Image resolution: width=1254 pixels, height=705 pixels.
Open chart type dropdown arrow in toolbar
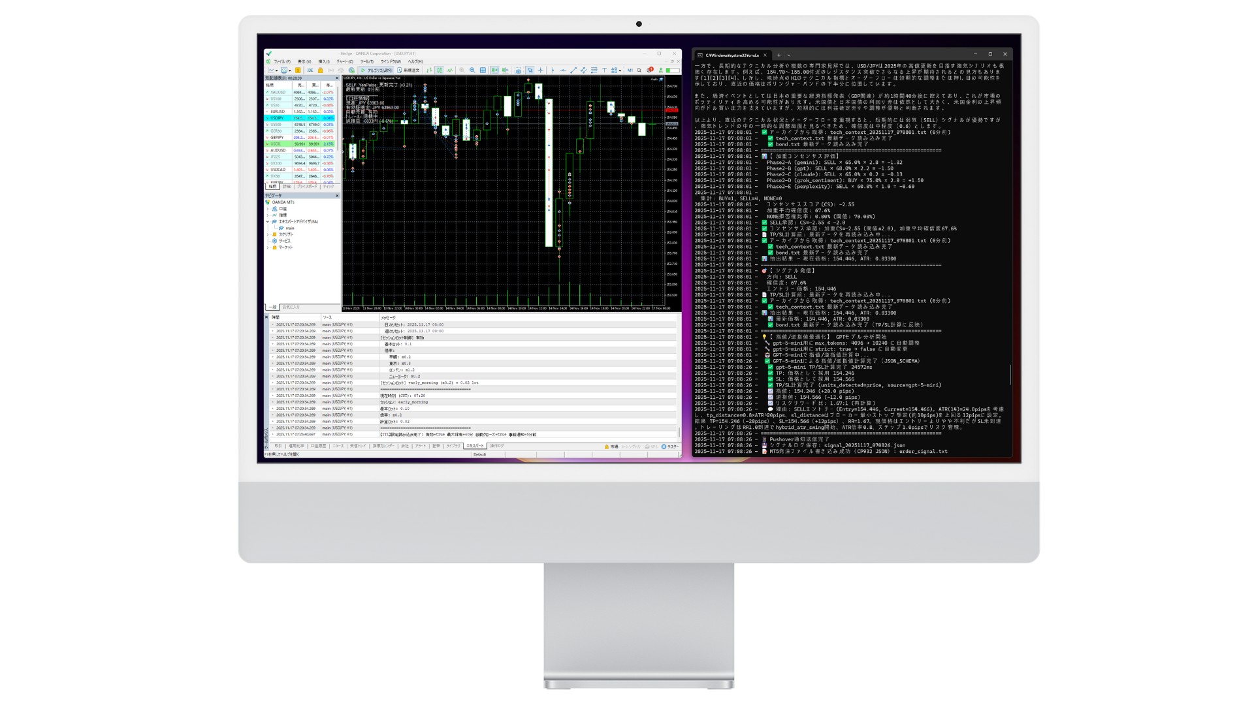click(276, 70)
